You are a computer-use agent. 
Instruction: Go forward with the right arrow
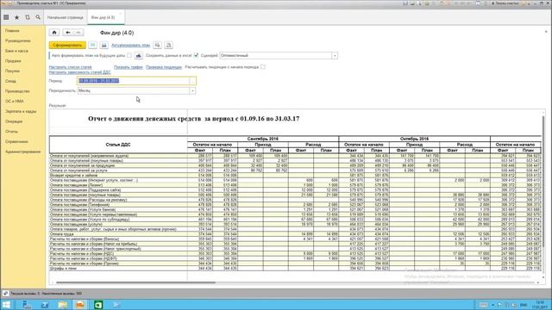point(78,33)
